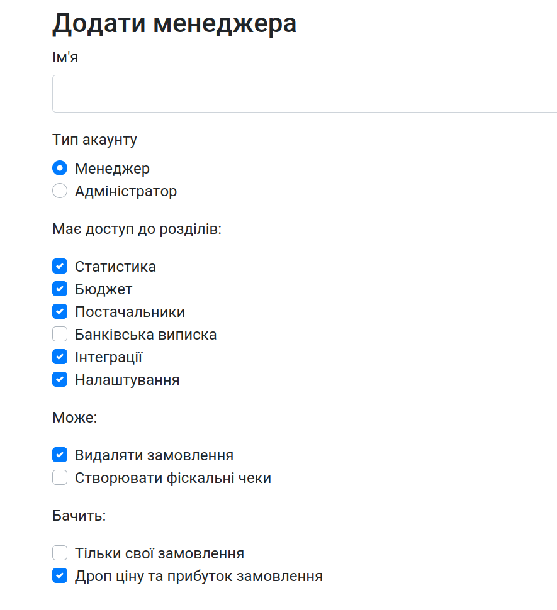
Task: Uncheck Дроп ціну та прибуток замовлення box
Action: [x=60, y=576]
